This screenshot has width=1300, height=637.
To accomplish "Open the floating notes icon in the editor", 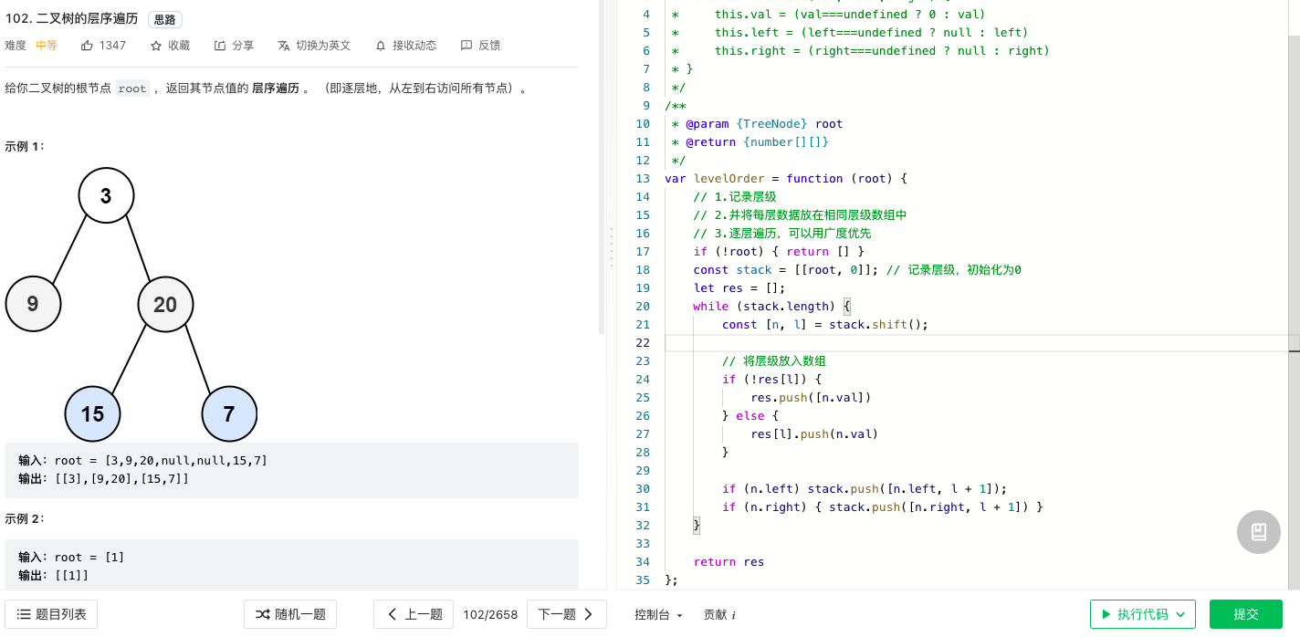I will [x=1259, y=532].
